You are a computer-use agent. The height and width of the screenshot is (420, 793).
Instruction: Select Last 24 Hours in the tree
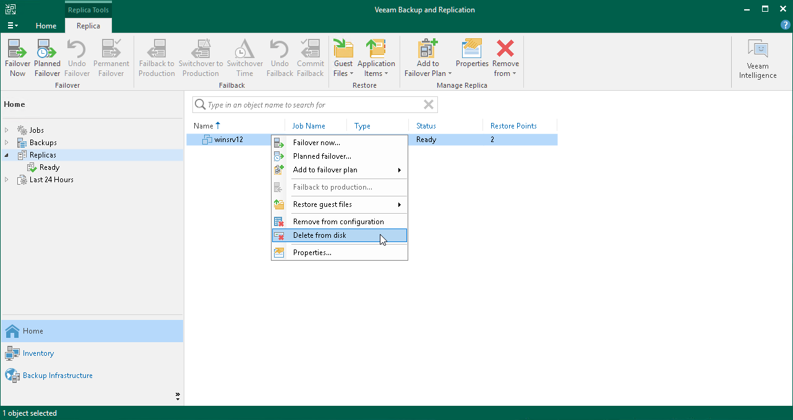tap(51, 180)
